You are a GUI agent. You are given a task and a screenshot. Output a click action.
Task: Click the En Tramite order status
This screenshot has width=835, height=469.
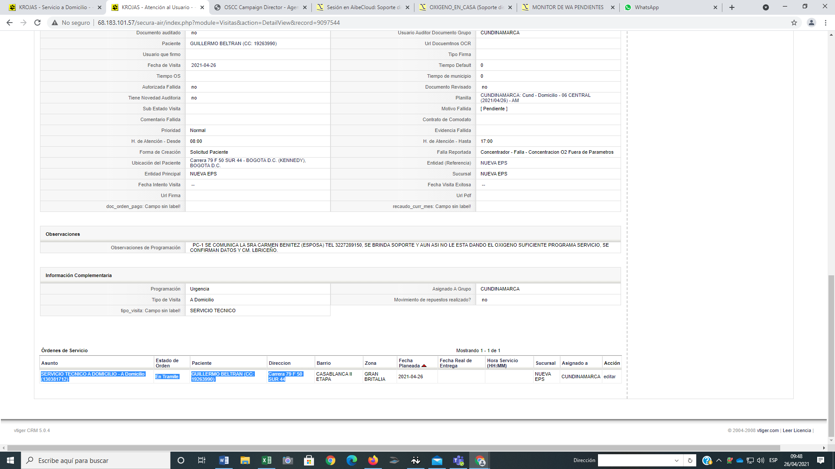167,377
